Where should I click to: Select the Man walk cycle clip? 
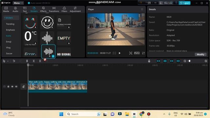pyautogui.click(x=58, y=87)
